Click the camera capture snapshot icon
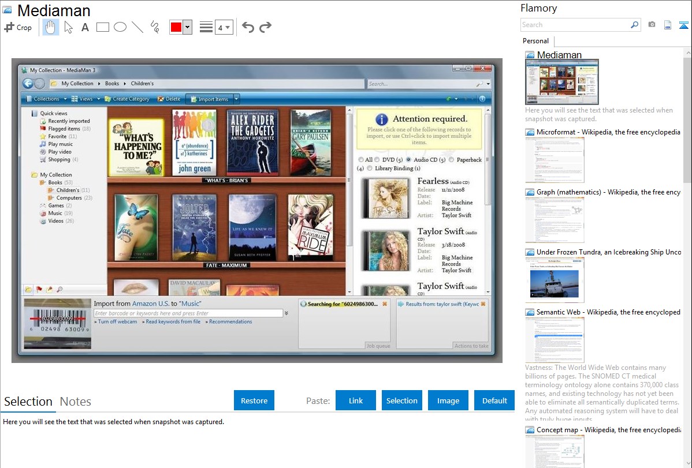 click(652, 25)
